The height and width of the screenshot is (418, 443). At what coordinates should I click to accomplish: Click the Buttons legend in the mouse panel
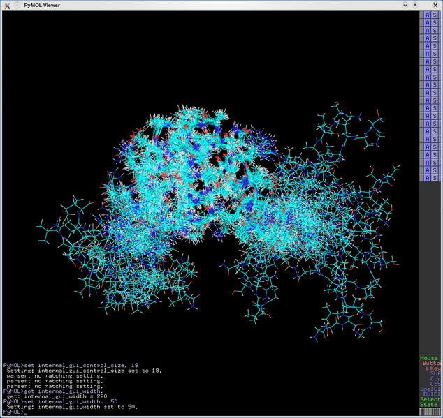432,364
